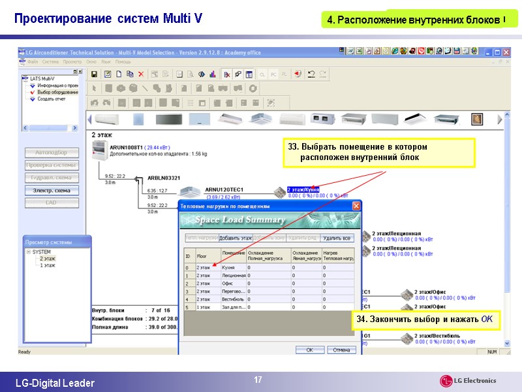
Task: Click the Excel icon in the Office shortcut bar
Action: click(360, 52)
